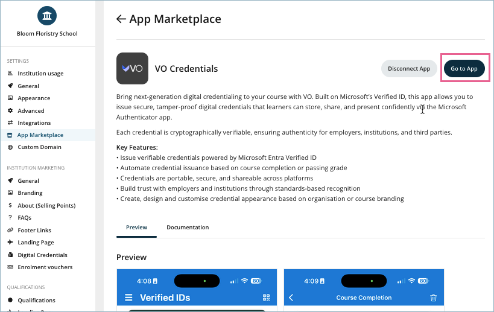Click the Key Features heading text
This screenshot has height=312, width=494.
click(x=137, y=147)
